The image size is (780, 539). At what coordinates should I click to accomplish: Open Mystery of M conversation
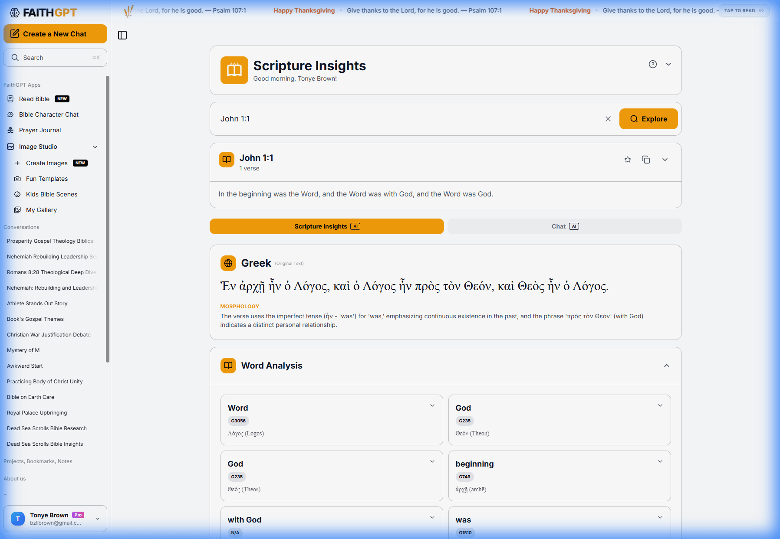[23, 350]
